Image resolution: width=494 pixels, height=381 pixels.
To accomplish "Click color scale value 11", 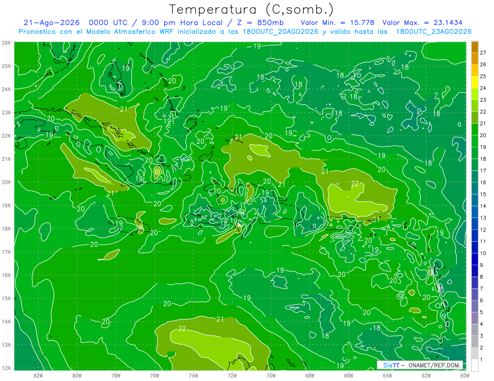I will point(483,242).
